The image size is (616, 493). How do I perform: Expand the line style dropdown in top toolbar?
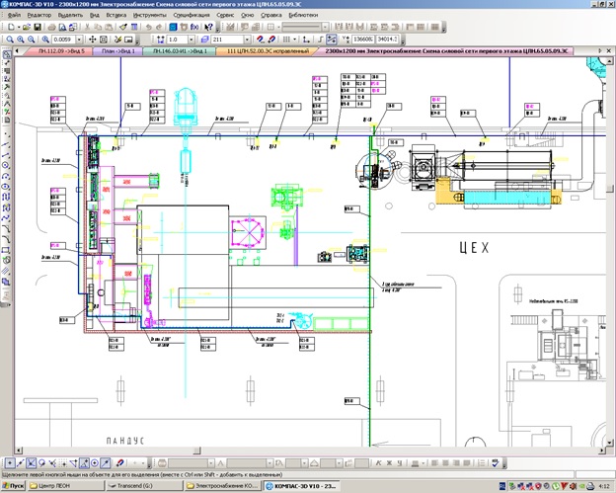click(x=326, y=27)
